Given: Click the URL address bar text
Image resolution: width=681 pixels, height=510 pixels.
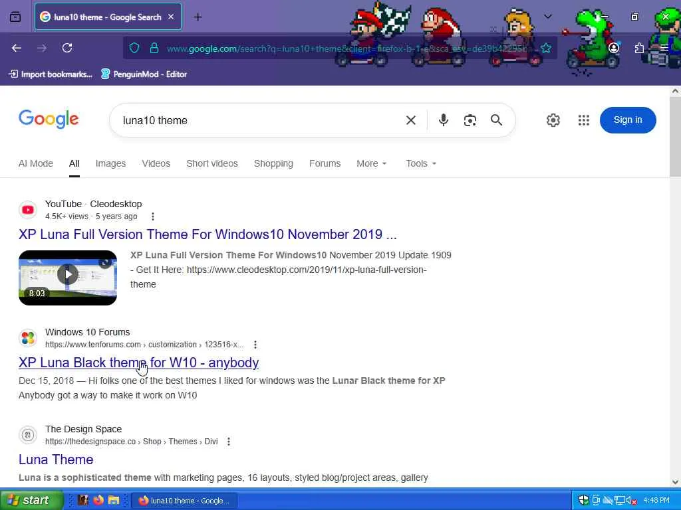Looking at the screenshot, I should click(346, 48).
